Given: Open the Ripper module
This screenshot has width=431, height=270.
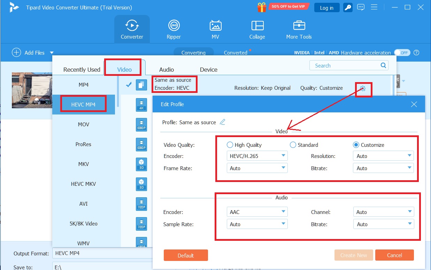Looking at the screenshot, I should coord(174,29).
